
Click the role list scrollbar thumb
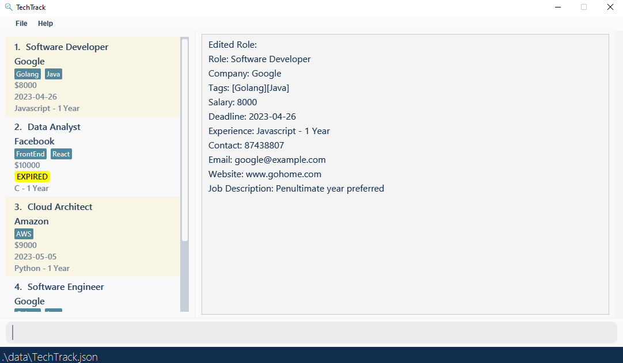coord(184,140)
